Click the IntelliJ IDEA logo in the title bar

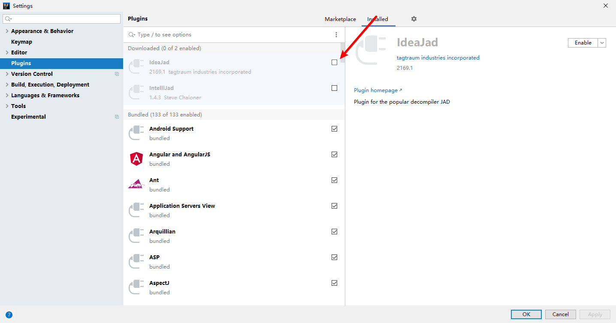coord(6,6)
